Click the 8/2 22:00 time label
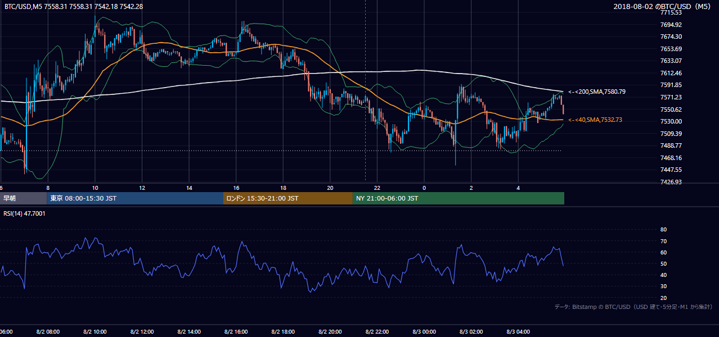The width and height of the screenshot is (719, 337). pos(378,332)
